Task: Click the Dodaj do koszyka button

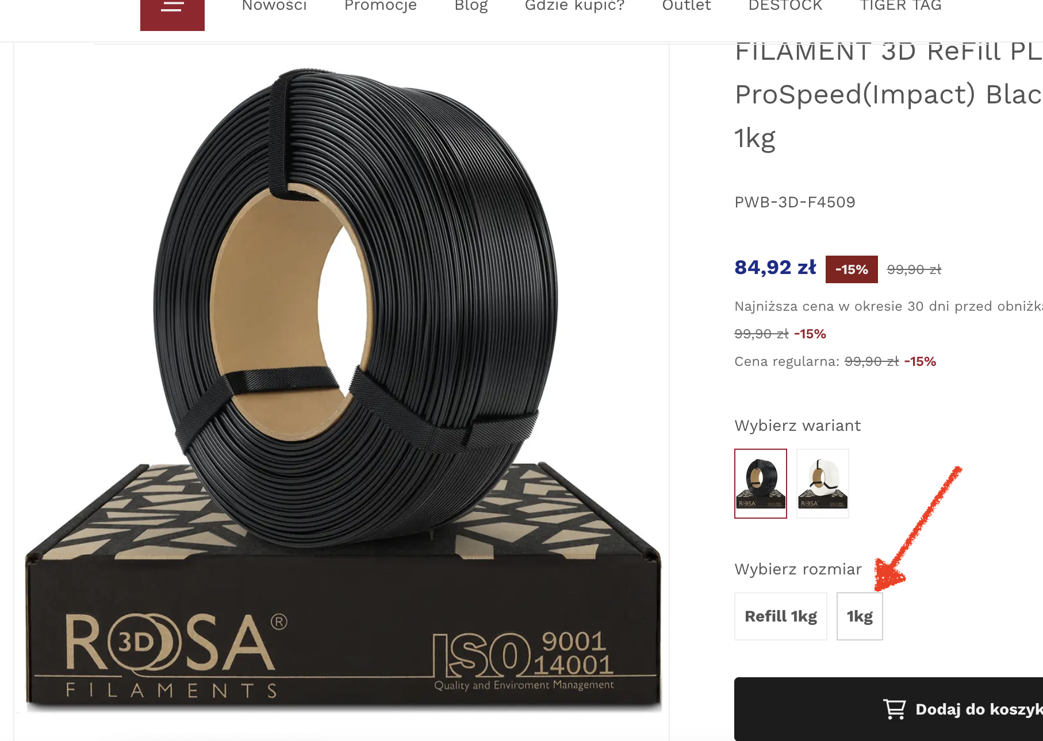Action: coord(889,709)
